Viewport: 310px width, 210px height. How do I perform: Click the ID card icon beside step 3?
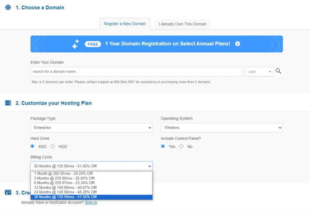point(8,192)
